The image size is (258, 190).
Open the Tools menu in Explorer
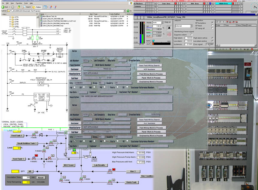pos(26,3)
